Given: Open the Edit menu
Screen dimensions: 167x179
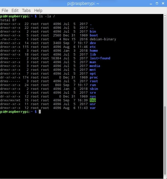Looking at the screenshot, I should click(x=15, y=10).
